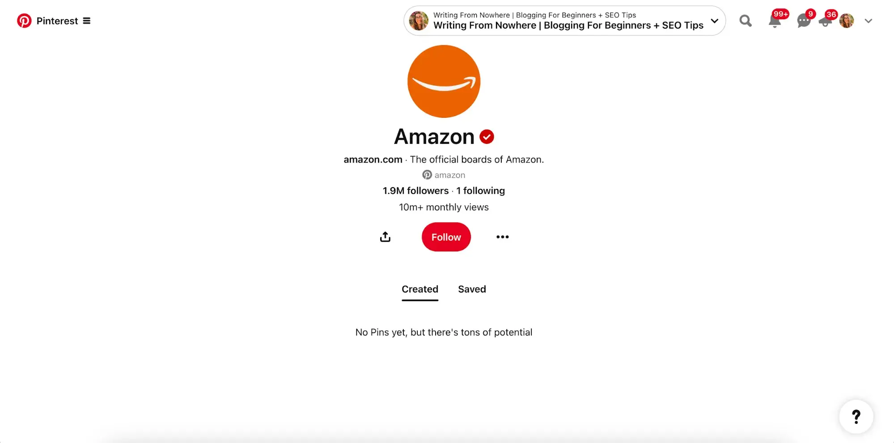Follow the Amazon profile
Screen dimensions: 894x443
[x=446, y=237]
